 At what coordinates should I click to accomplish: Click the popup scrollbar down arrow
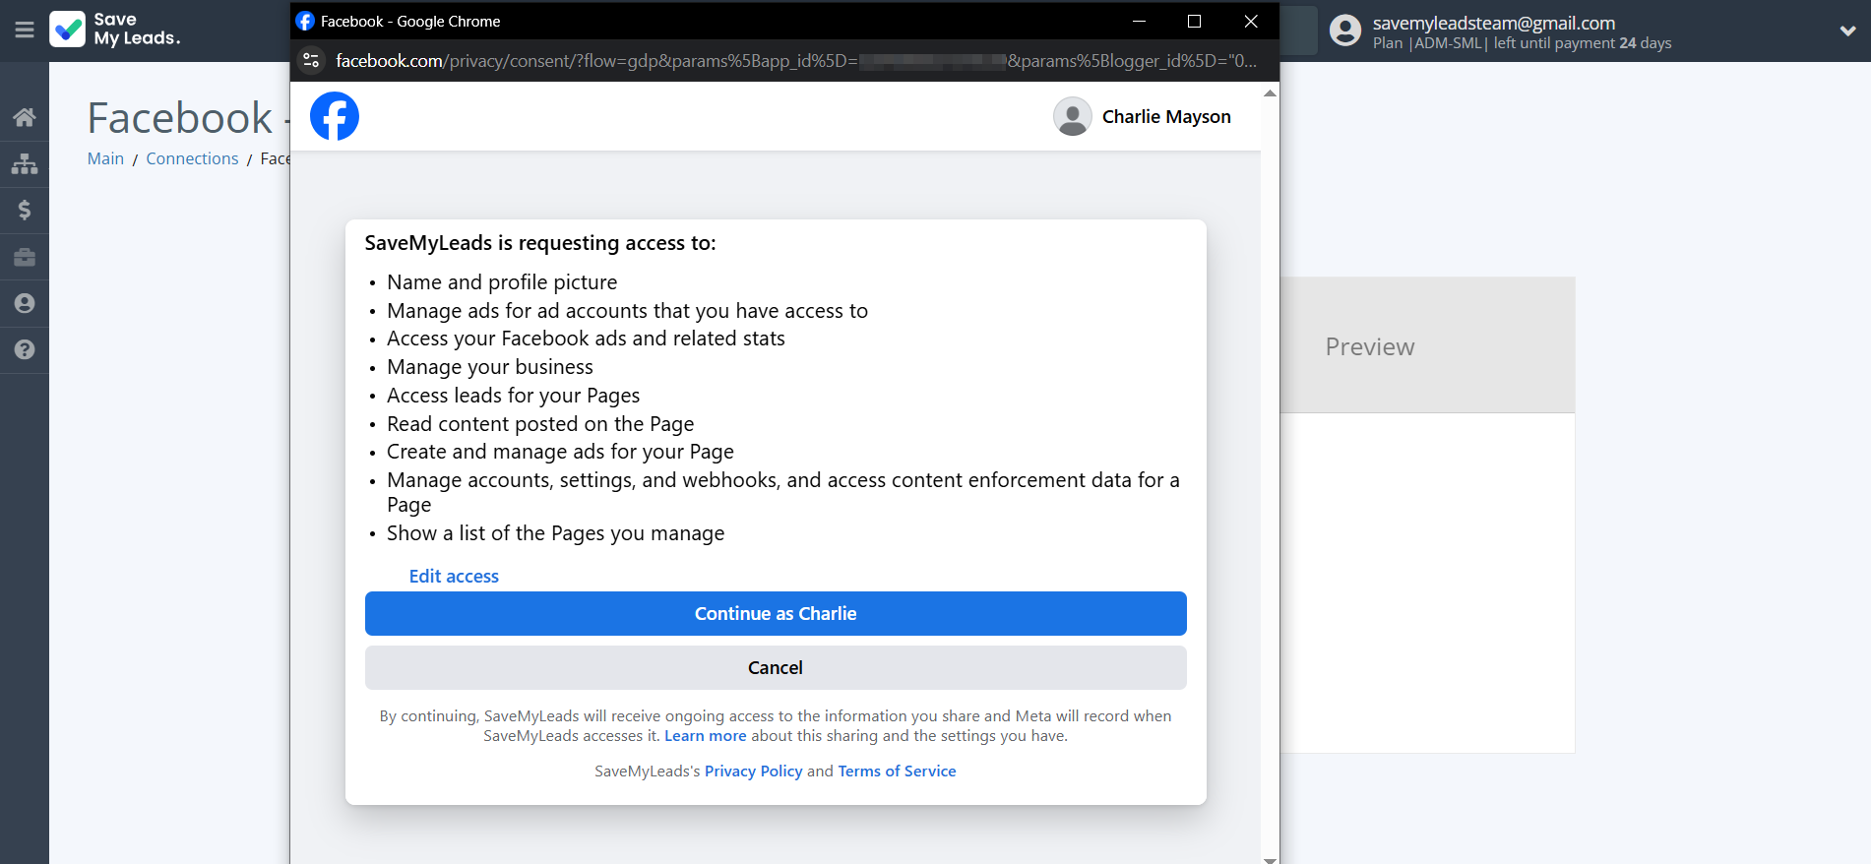tap(1270, 859)
